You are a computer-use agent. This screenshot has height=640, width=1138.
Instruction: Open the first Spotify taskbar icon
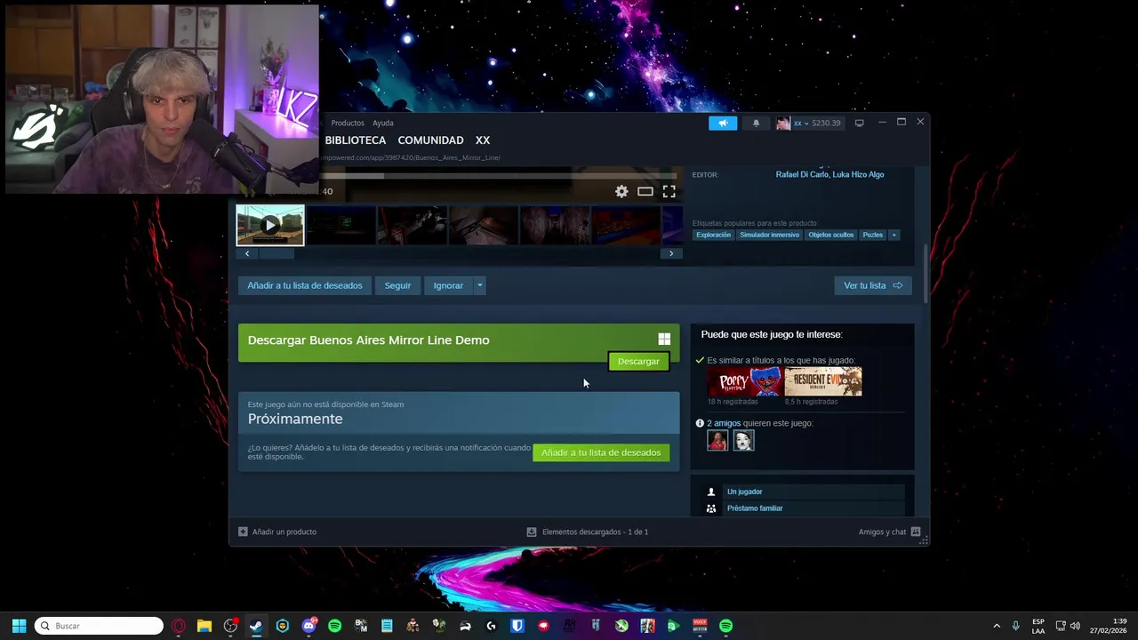[x=334, y=626]
